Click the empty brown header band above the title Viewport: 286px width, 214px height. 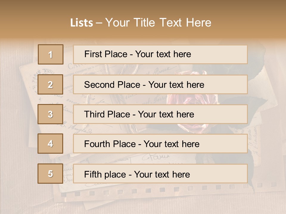point(143,7)
